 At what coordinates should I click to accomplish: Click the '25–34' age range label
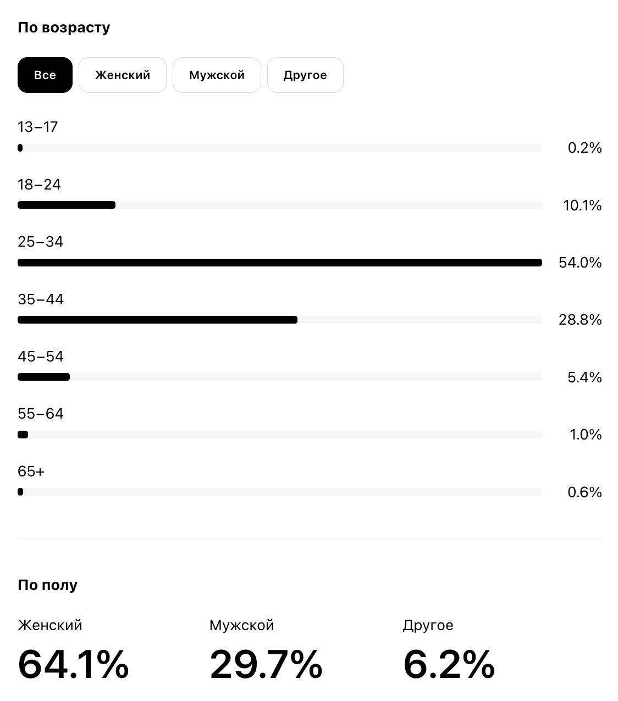pos(40,242)
